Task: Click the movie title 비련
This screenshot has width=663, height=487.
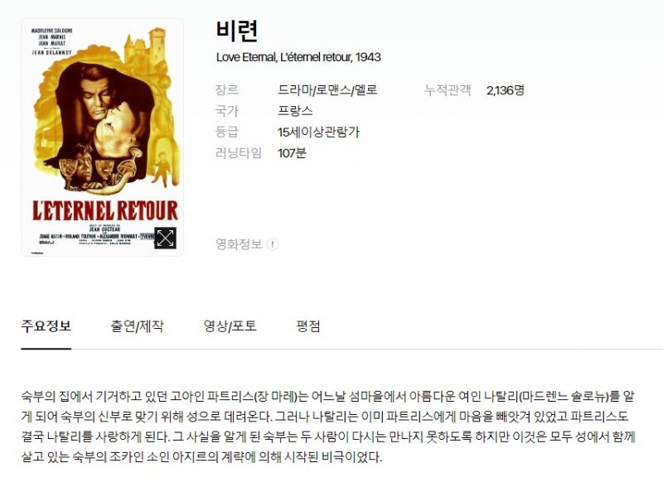Action: (237, 31)
